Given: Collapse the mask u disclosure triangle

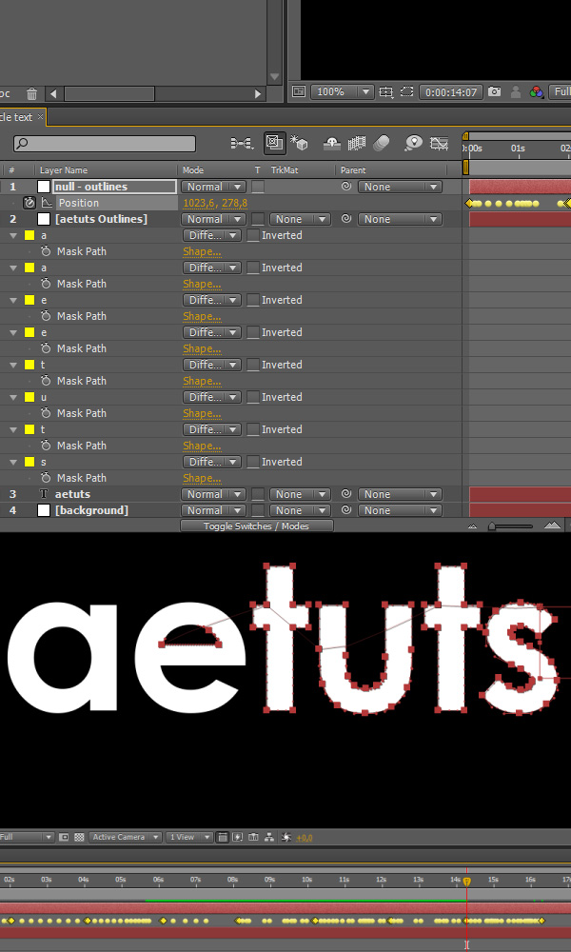Looking at the screenshot, I should pos(12,397).
